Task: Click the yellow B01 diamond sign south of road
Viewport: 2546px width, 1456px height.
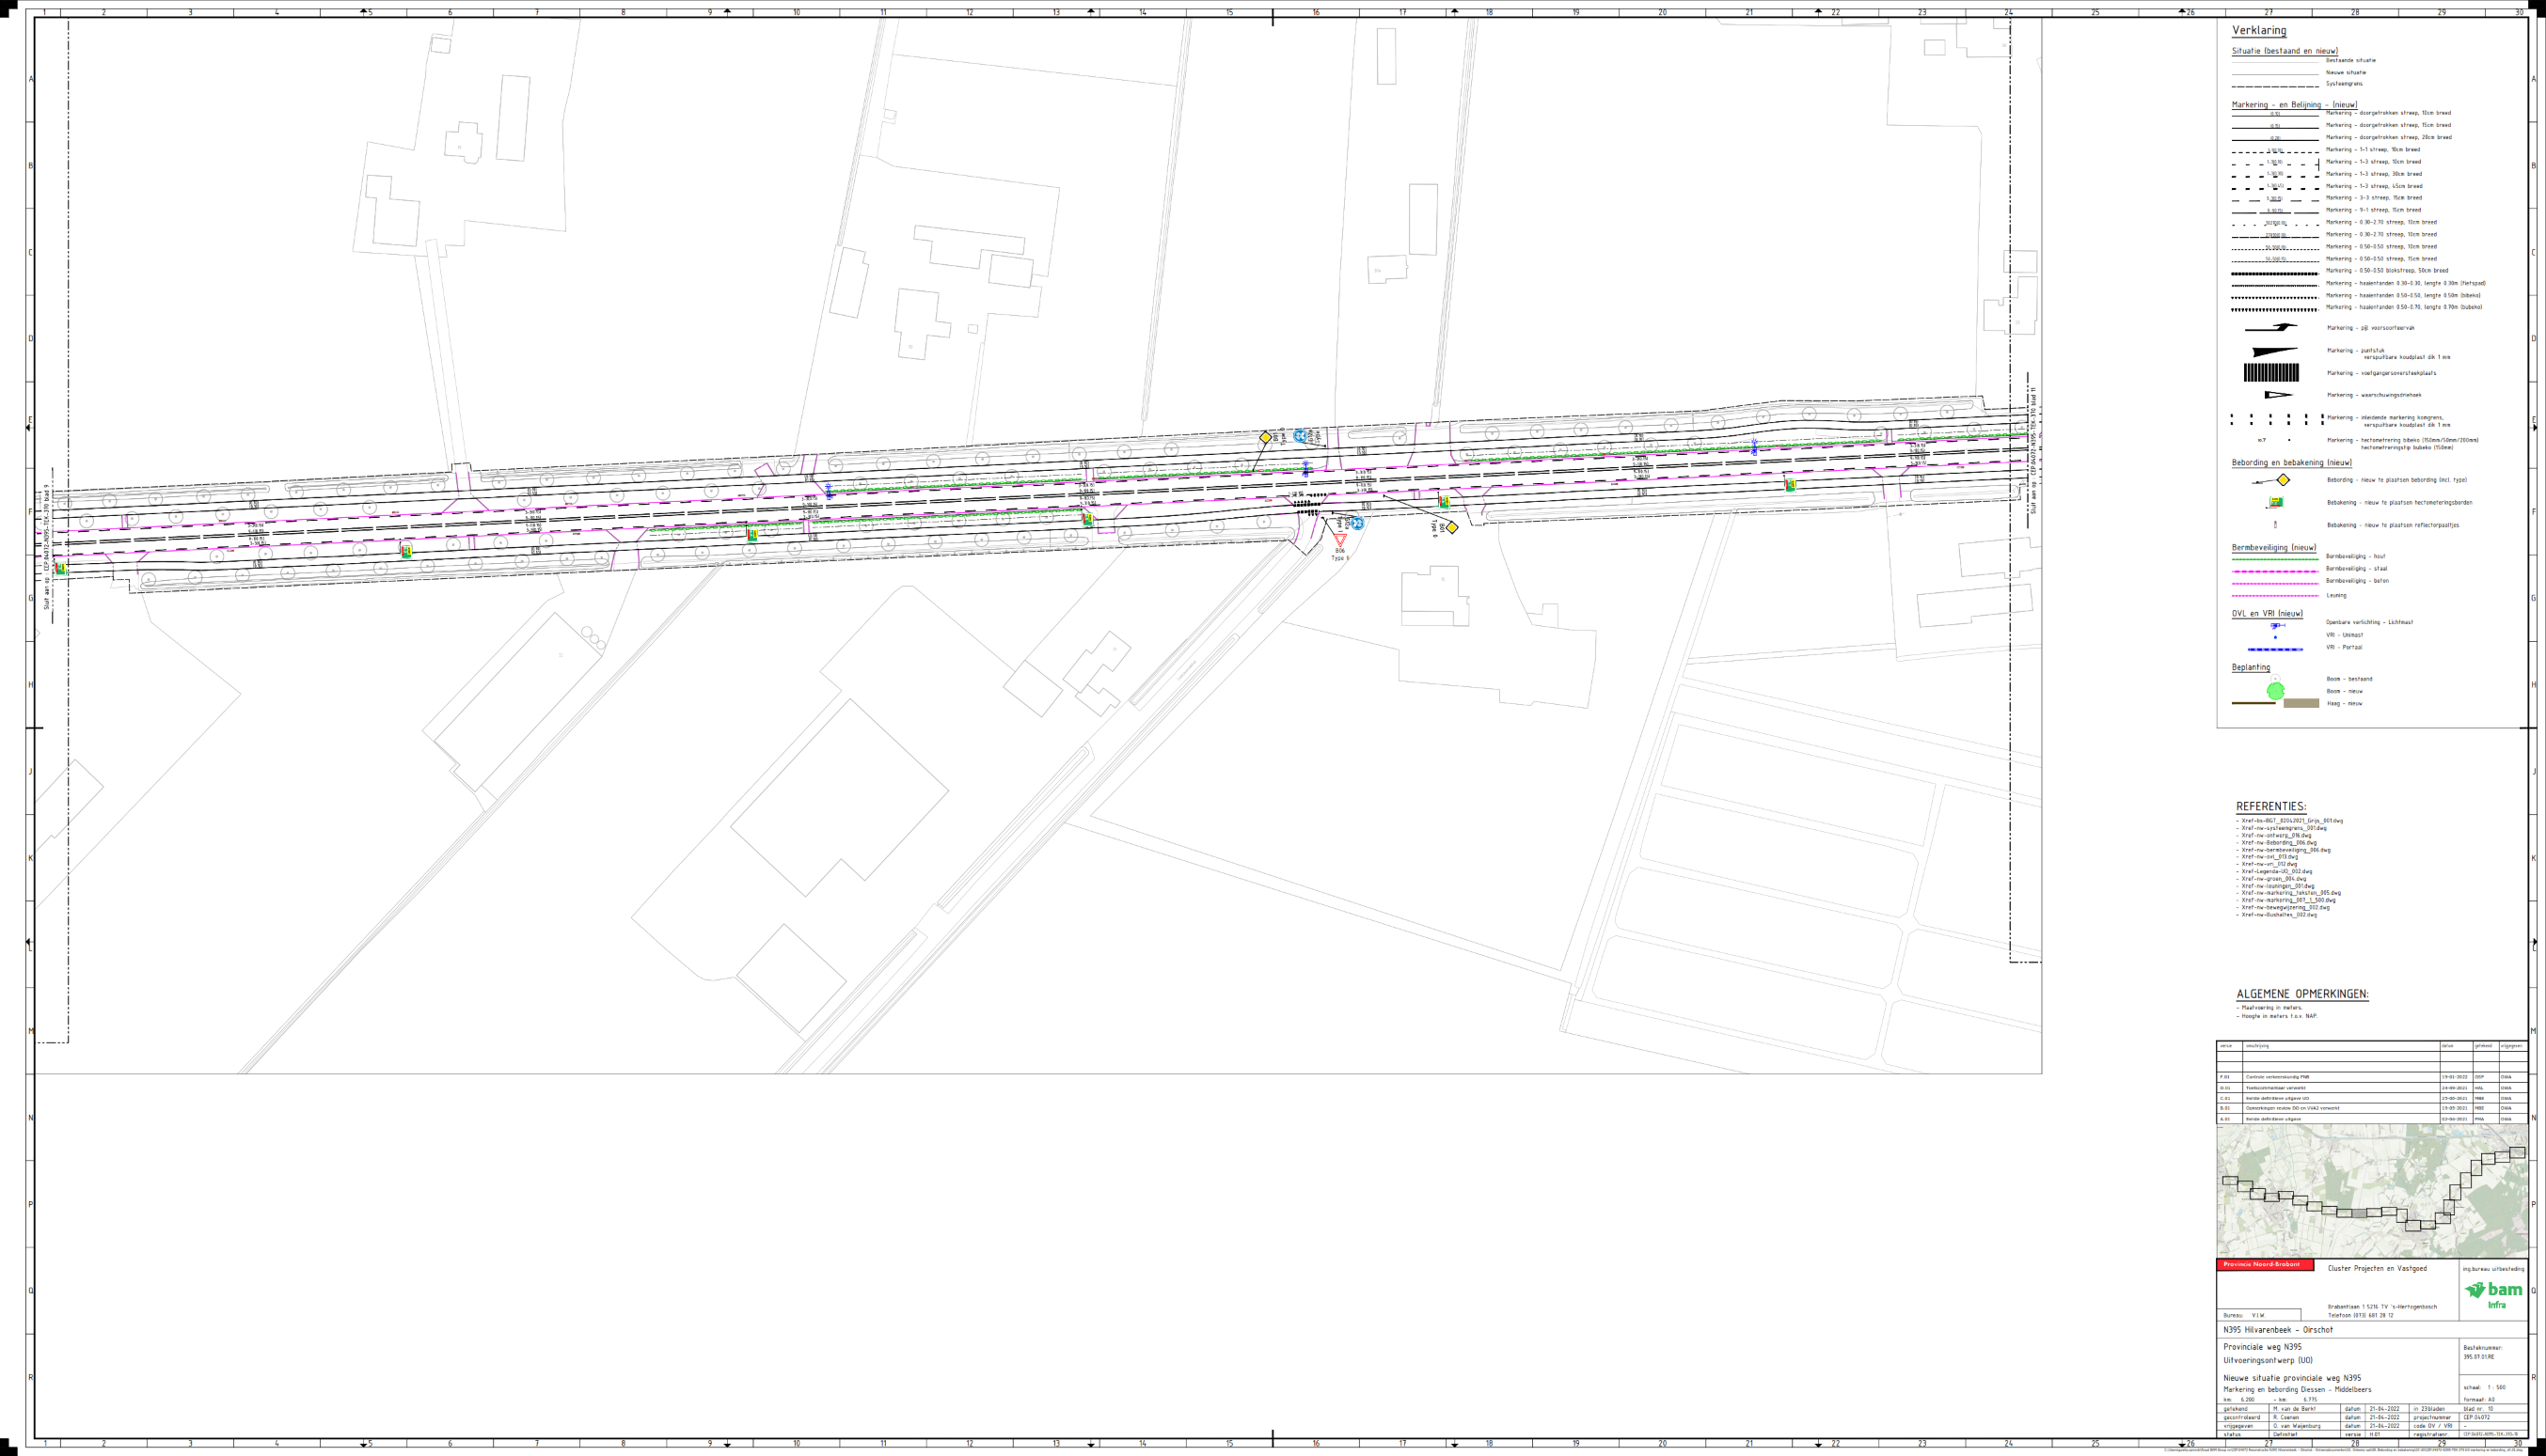Action: coord(1451,527)
